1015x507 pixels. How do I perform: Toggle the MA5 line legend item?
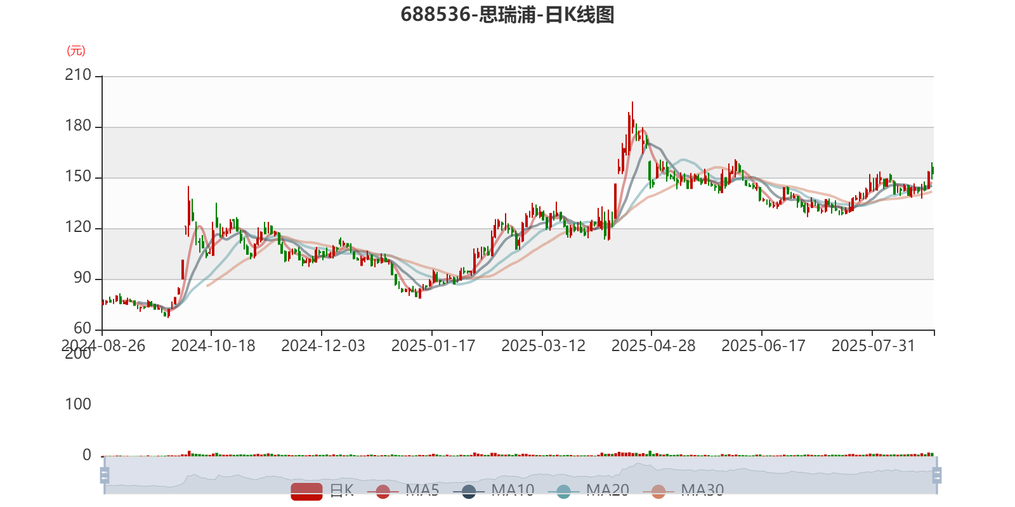[403, 491]
